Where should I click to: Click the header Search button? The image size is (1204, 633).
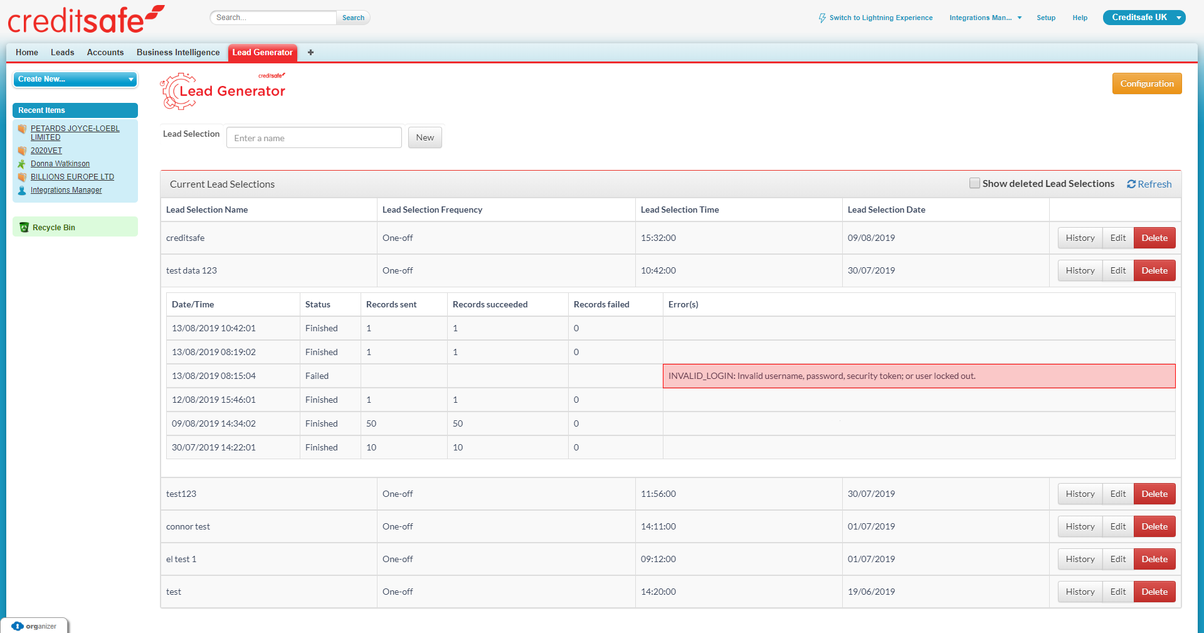pyautogui.click(x=353, y=18)
